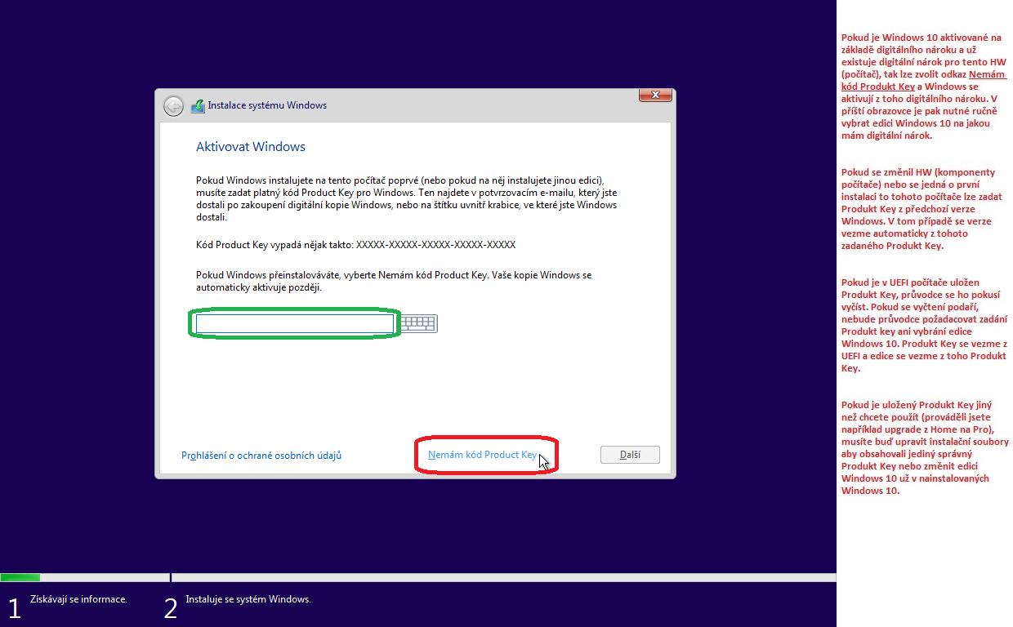The width and height of the screenshot is (1013, 627).
Task: Click step 1 'Získávají se informace'
Action: tap(78, 599)
